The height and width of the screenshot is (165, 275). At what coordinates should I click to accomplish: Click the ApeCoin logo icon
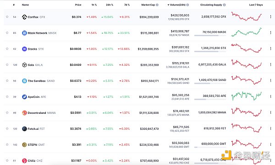tap(24, 97)
